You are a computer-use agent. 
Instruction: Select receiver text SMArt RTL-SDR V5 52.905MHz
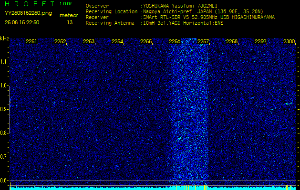[181, 18]
